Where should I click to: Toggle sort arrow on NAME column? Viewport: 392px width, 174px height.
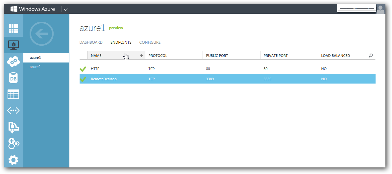(x=141, y=56)
